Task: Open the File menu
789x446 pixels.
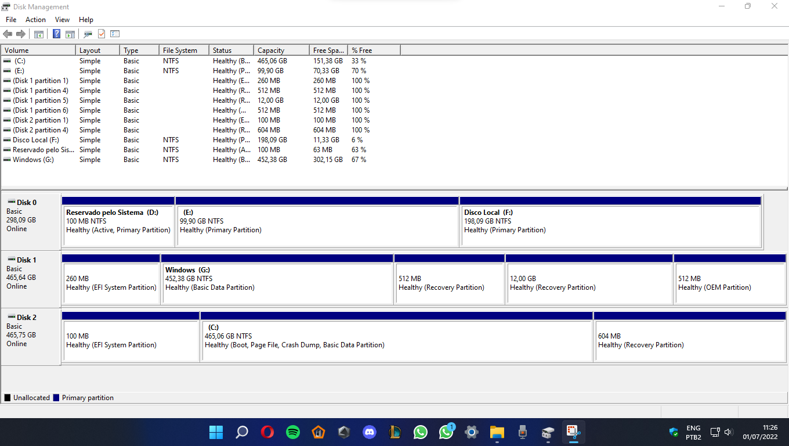Action: (x=11, y=20)
